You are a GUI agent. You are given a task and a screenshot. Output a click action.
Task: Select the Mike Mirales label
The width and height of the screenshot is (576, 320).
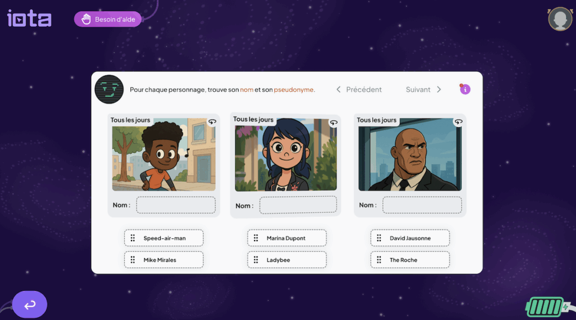(164, 260)
